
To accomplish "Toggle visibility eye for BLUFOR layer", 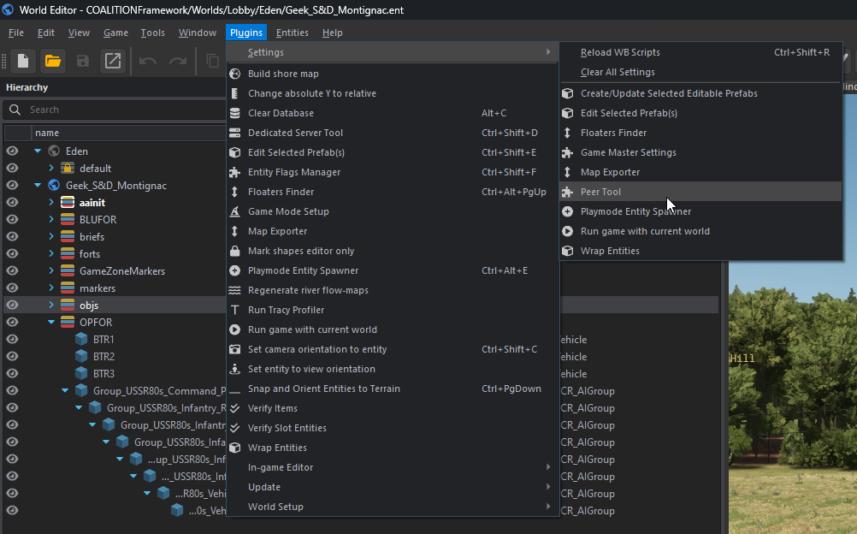I will (x=13, y=220).
